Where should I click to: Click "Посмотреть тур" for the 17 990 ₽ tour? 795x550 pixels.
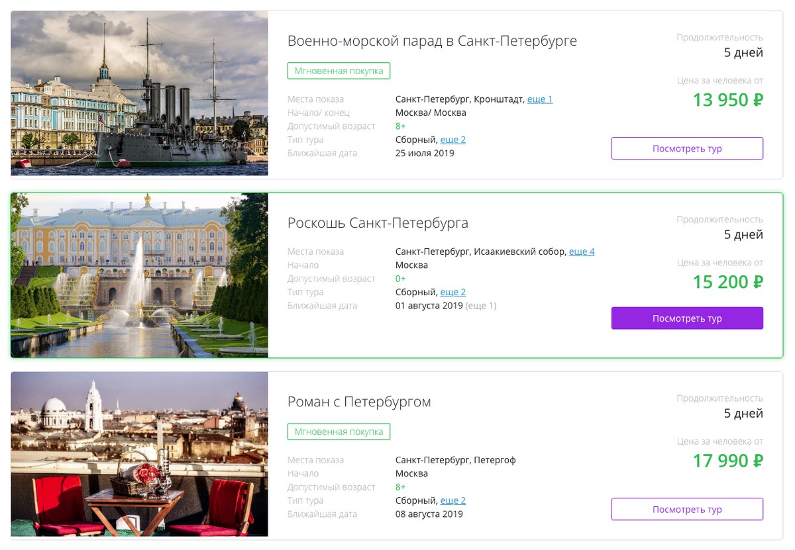pyautogui.click(x=687, y=510)
